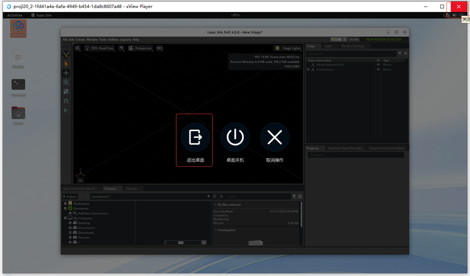
Task: Open the Stage panel options hamburger icon
Action: tap(405, 53)
